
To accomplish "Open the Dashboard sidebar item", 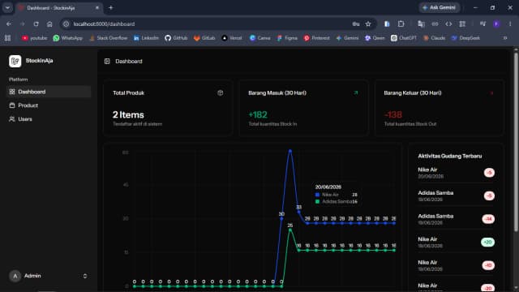I will click(49, 92).
